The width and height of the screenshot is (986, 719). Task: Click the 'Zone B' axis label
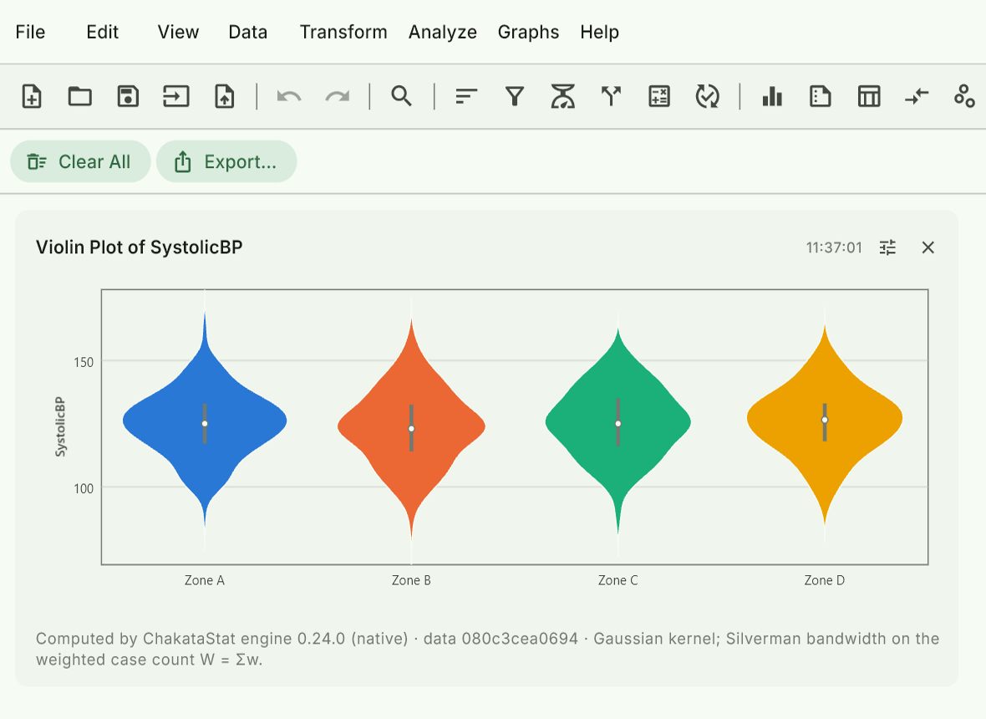(411, 580)
